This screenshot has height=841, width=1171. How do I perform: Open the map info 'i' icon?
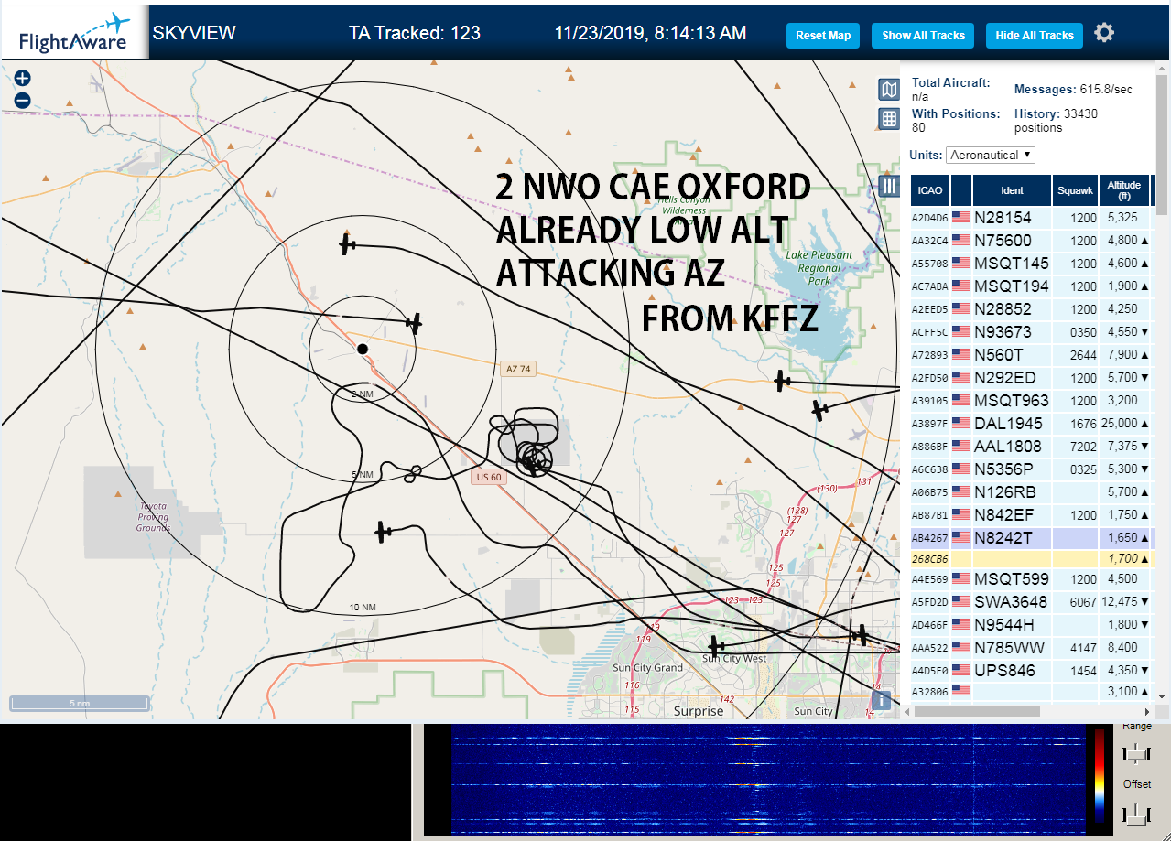881,700
